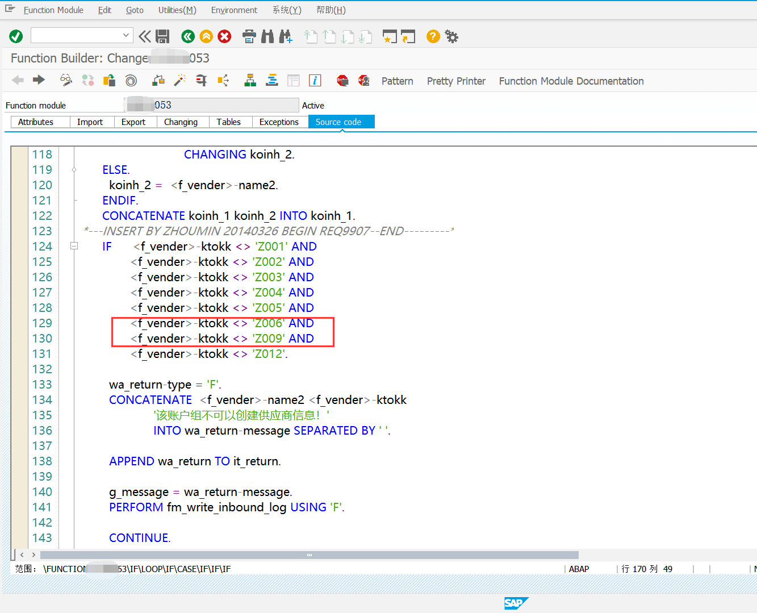Image resolution: width=757 pixels, height=613 pixels.
Task: Collapse the IF block at line 124
Action: 74,246
